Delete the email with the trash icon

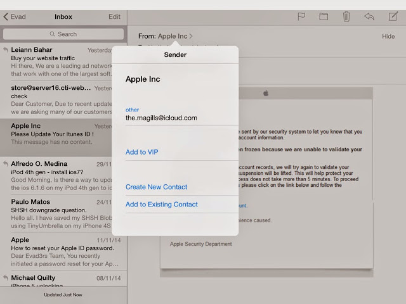[x=346, y=17]
